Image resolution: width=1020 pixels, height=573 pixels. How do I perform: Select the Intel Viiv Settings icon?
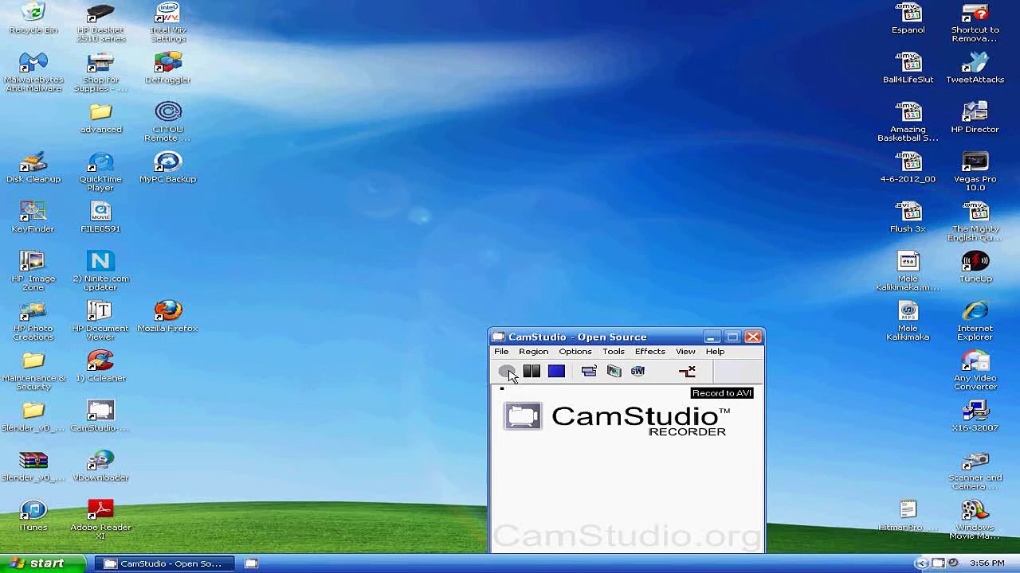167,22
